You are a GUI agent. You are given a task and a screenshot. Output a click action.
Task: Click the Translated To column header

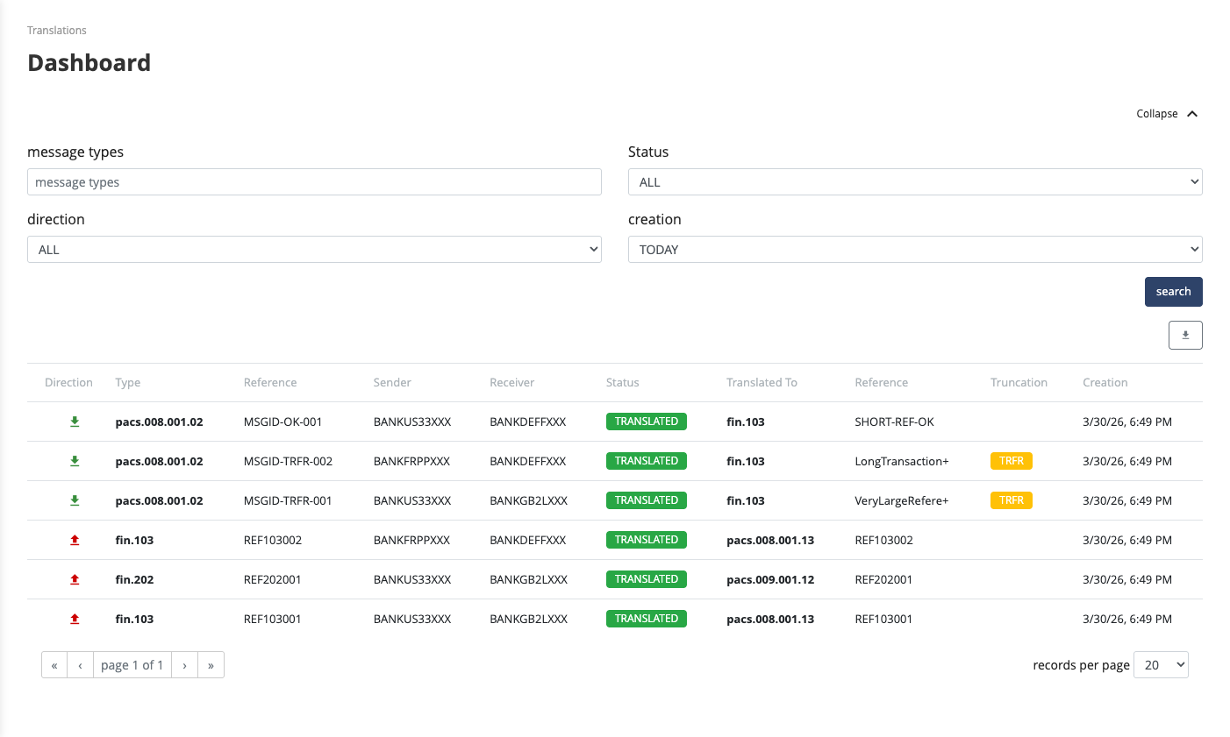click(762, 383)
